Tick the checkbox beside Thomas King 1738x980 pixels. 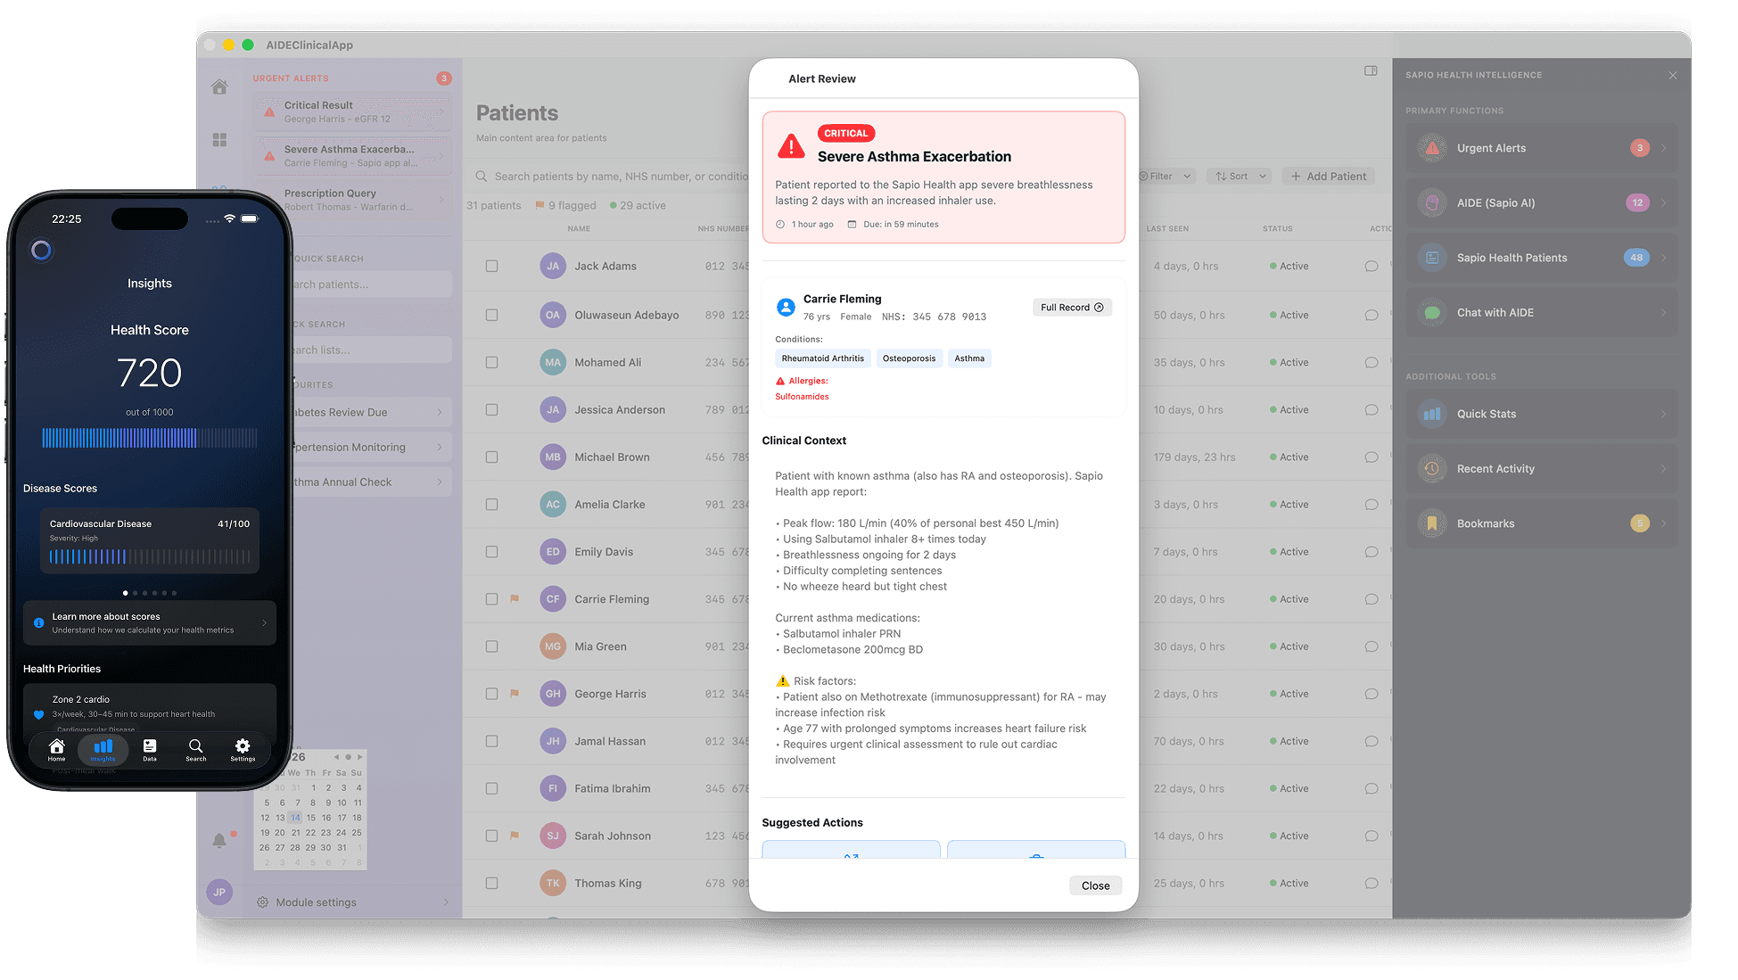click(x=491, y=883)
